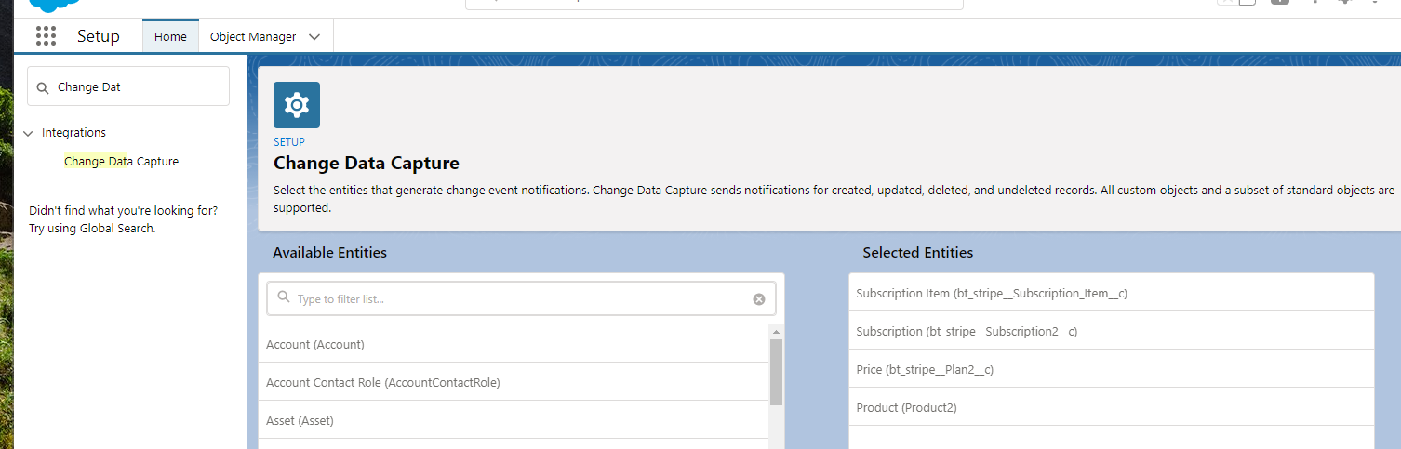1401x449 pixels.
Task: Open the Home tab
Action: [x=170, y=36]
